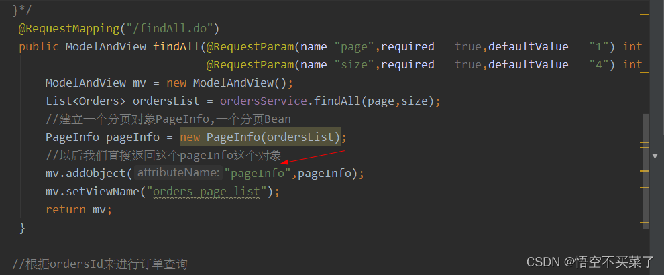Viewport: 664px width, 275px height.
Task: Click the ordersService field reference
Action: pos(264,101)
